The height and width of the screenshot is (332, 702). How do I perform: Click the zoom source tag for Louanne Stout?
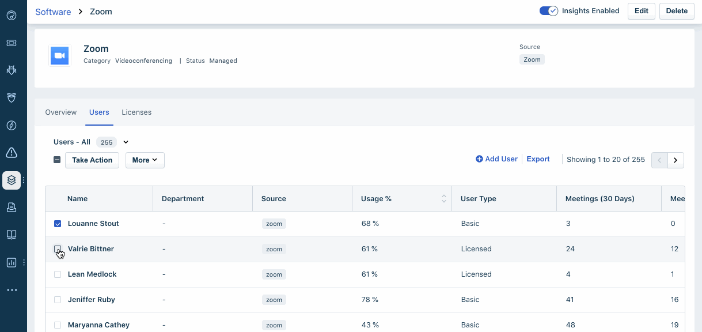click(x=274, y=224)
